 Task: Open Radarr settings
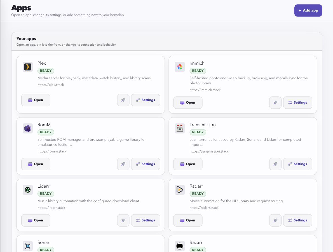click(x=297, y=220)
